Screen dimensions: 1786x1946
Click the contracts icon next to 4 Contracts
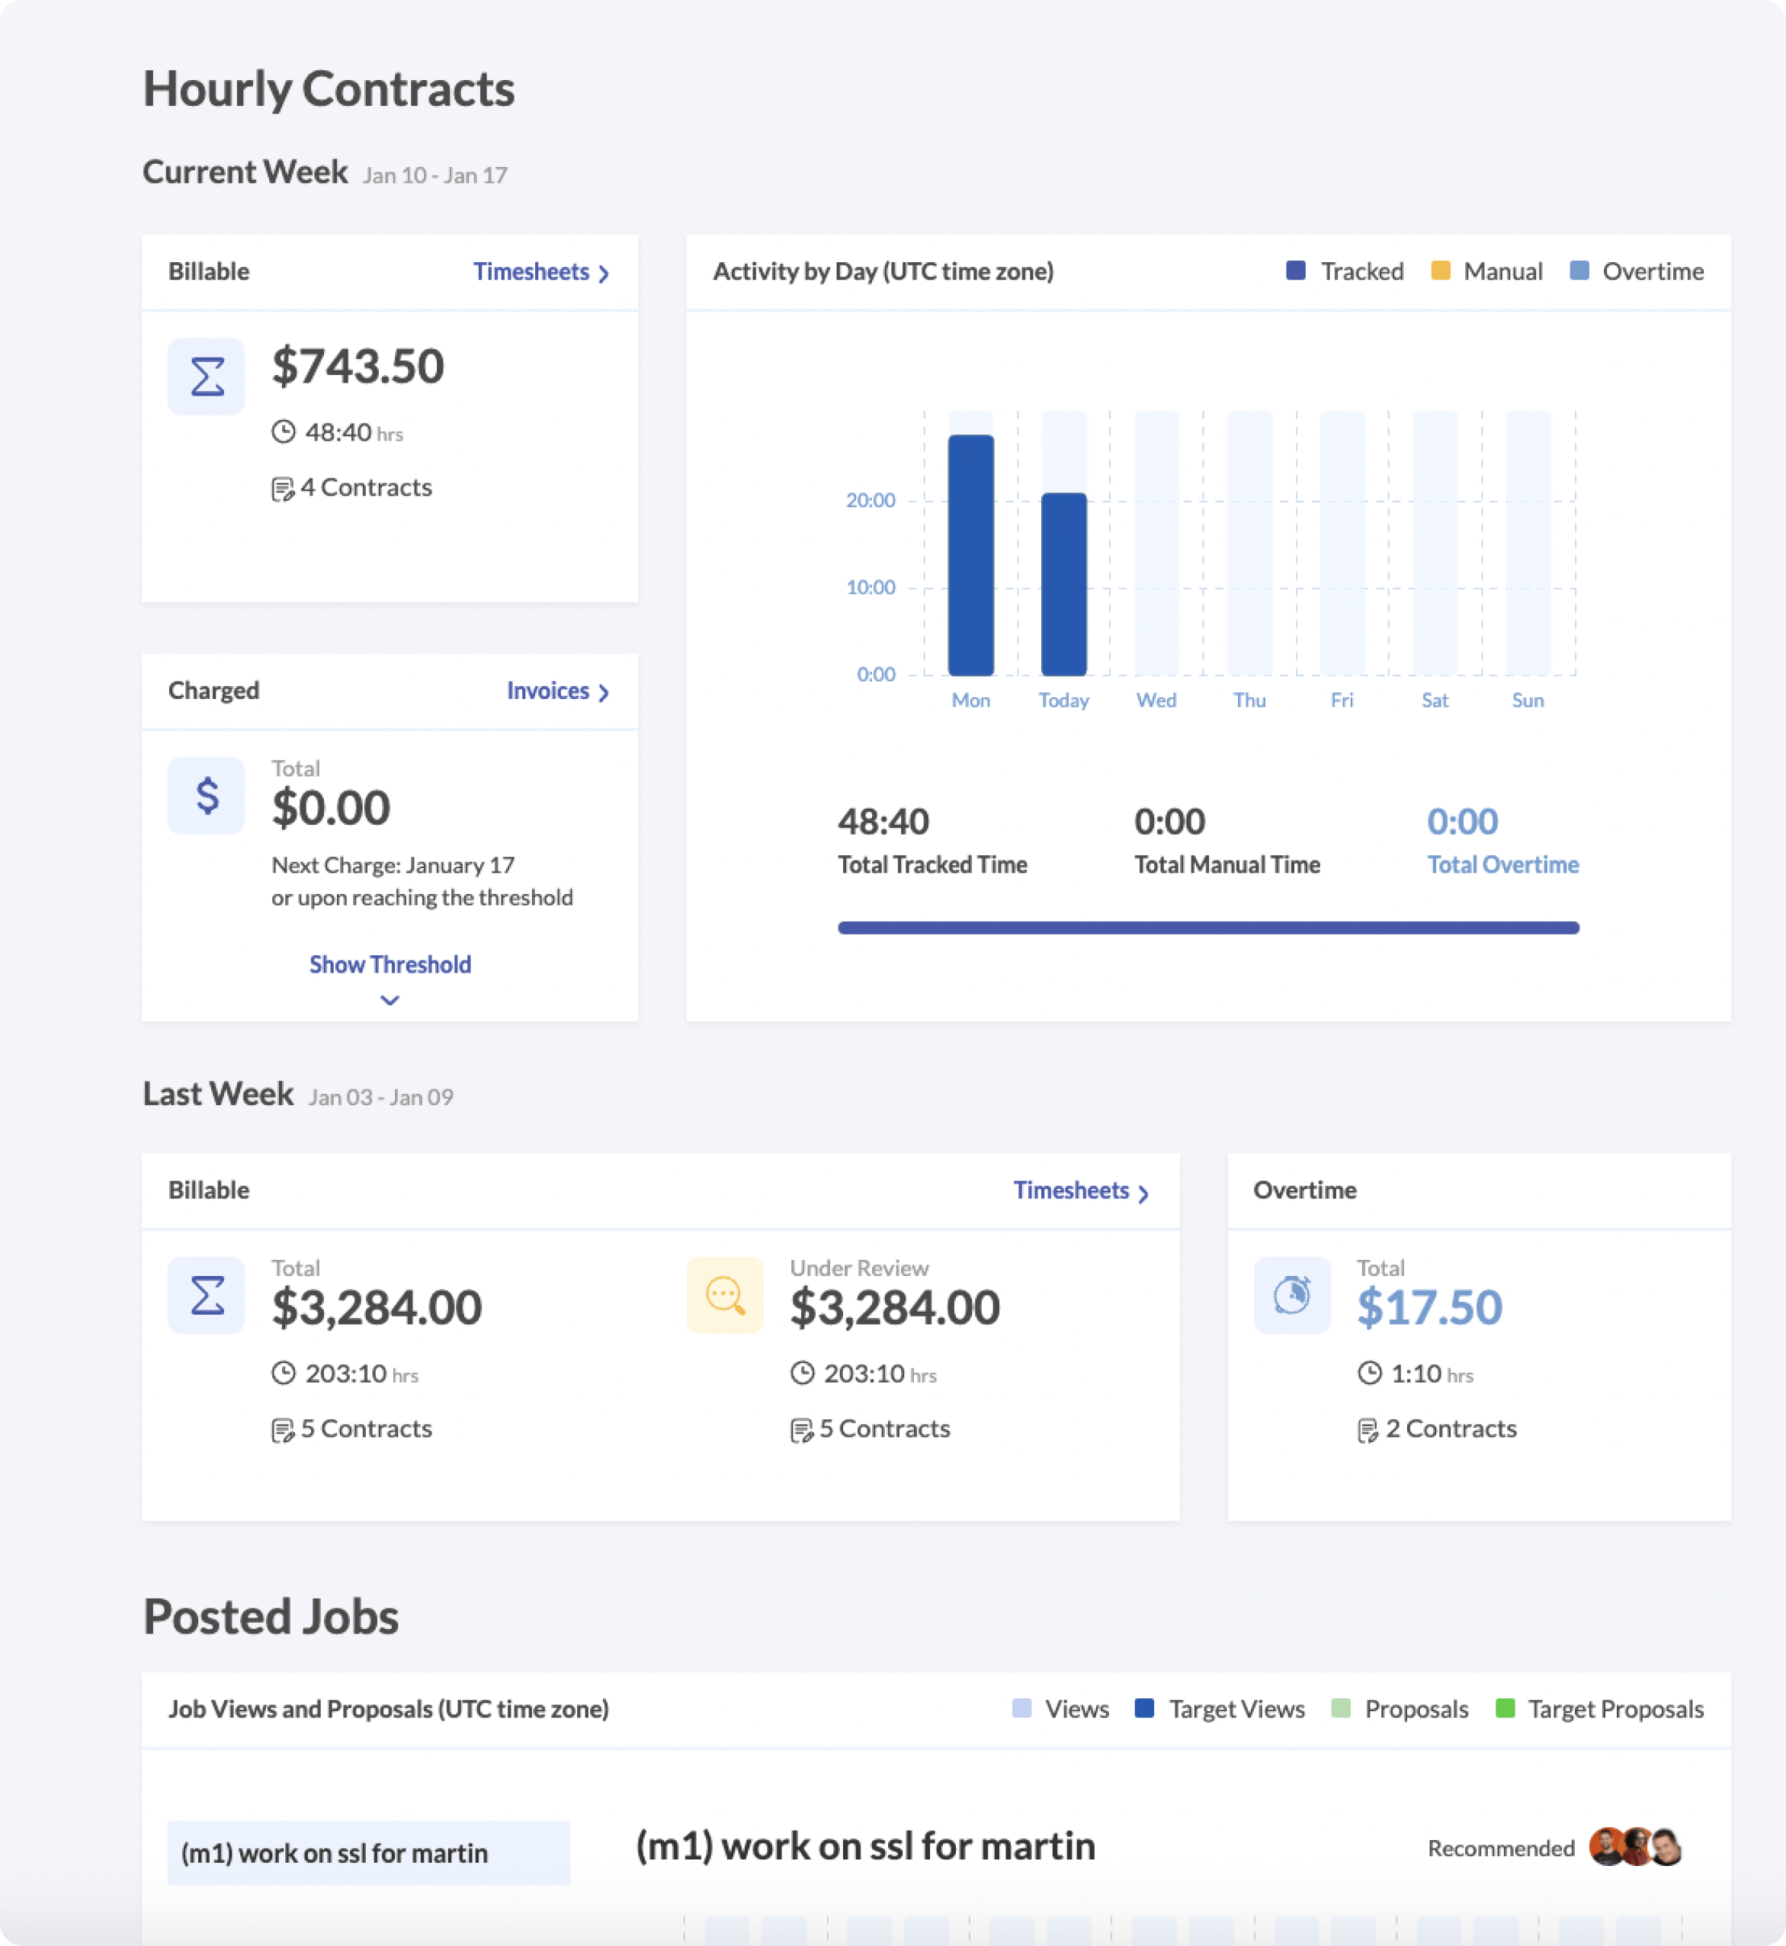pos(282,489)
